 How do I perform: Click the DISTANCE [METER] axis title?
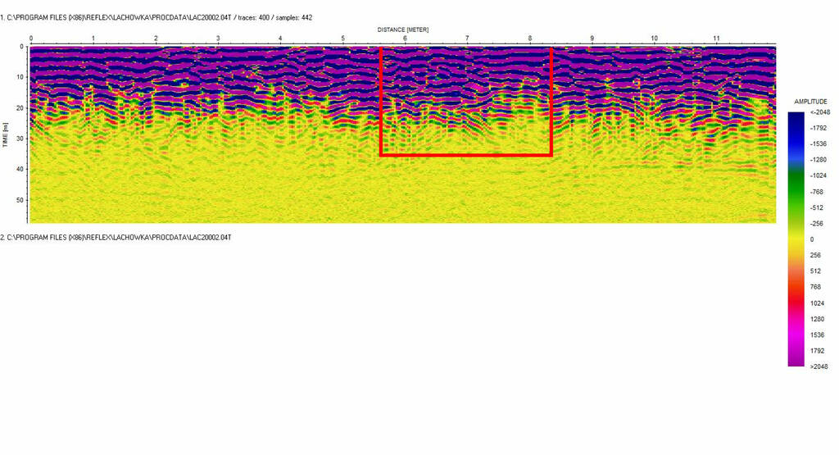(x=402, y=30)
